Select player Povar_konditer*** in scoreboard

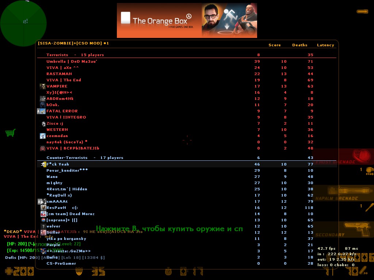[x=67, y=171]
